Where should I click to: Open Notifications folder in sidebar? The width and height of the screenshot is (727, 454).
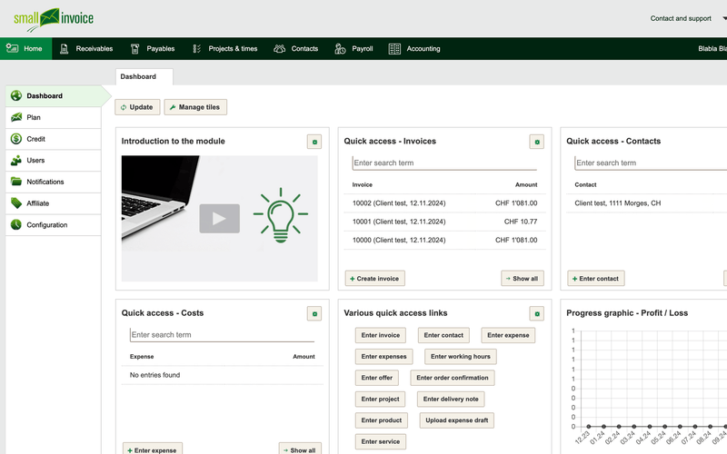pos(45,182)
